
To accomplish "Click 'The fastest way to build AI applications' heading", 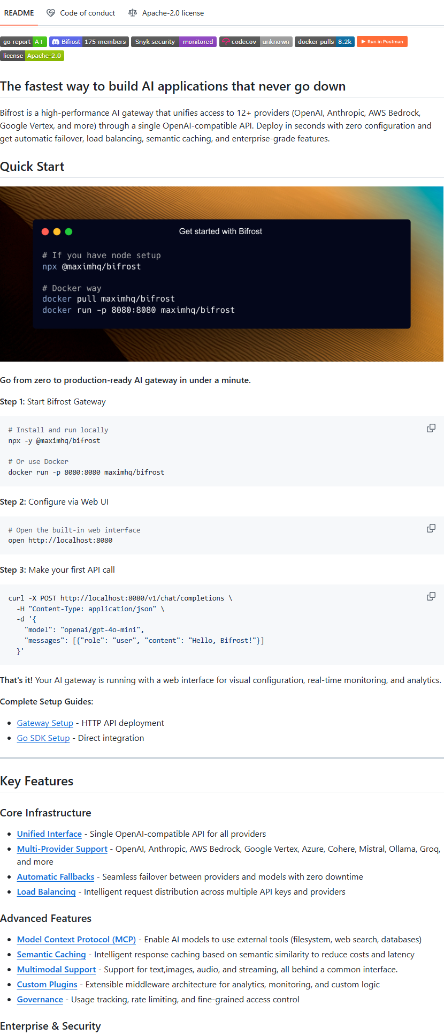I will tap(173, 86).
